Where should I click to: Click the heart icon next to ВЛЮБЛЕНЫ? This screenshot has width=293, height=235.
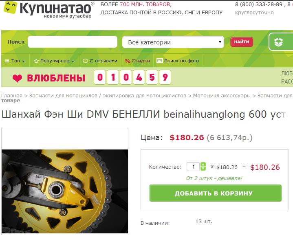18,78
